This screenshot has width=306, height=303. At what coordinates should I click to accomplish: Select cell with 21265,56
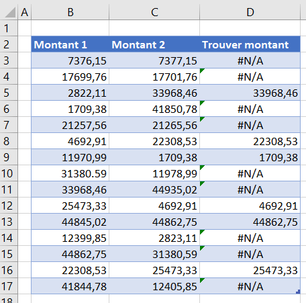pyautogui.click(x=154, y=125)
